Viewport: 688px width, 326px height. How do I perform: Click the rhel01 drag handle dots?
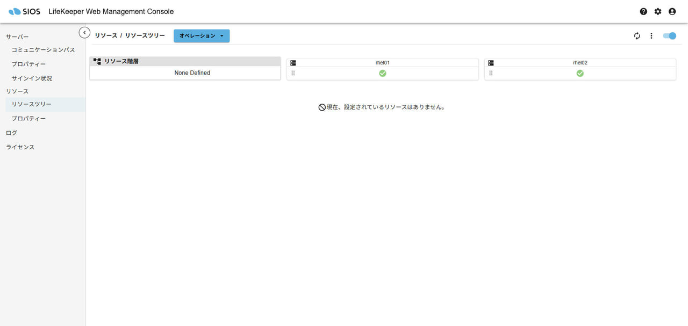[x=293, y=74]
